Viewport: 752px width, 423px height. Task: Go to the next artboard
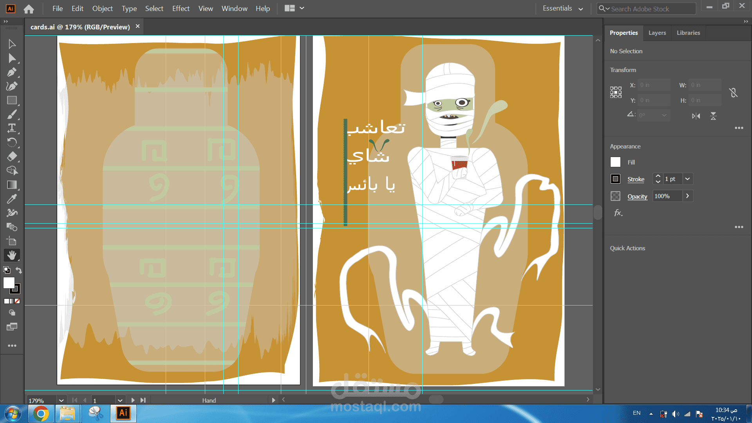133,400
